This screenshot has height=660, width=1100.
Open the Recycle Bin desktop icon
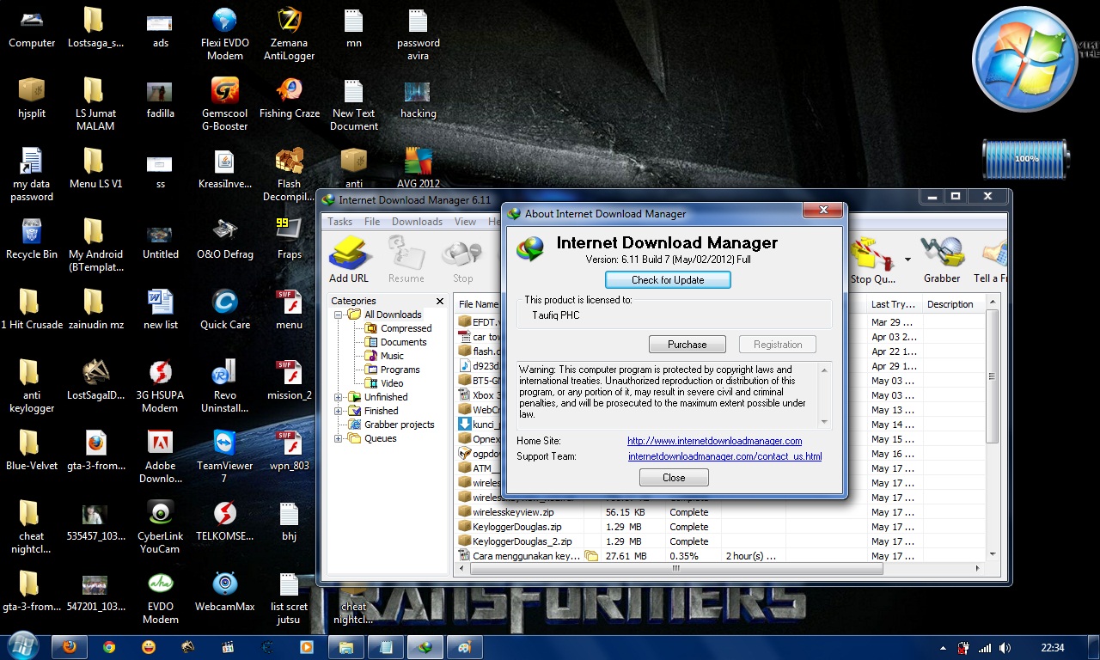32,239
